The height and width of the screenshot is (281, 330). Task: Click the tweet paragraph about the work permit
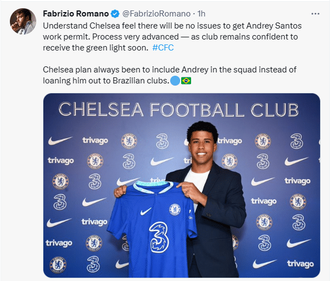pyautogui.click(x=176, y=37)
